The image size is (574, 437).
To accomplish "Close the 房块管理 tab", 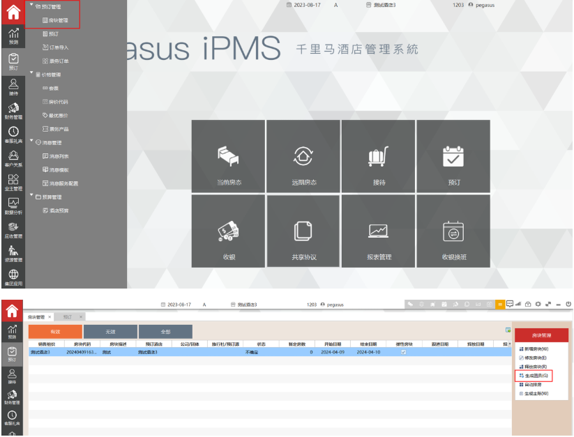I will (x=50, y=316).
